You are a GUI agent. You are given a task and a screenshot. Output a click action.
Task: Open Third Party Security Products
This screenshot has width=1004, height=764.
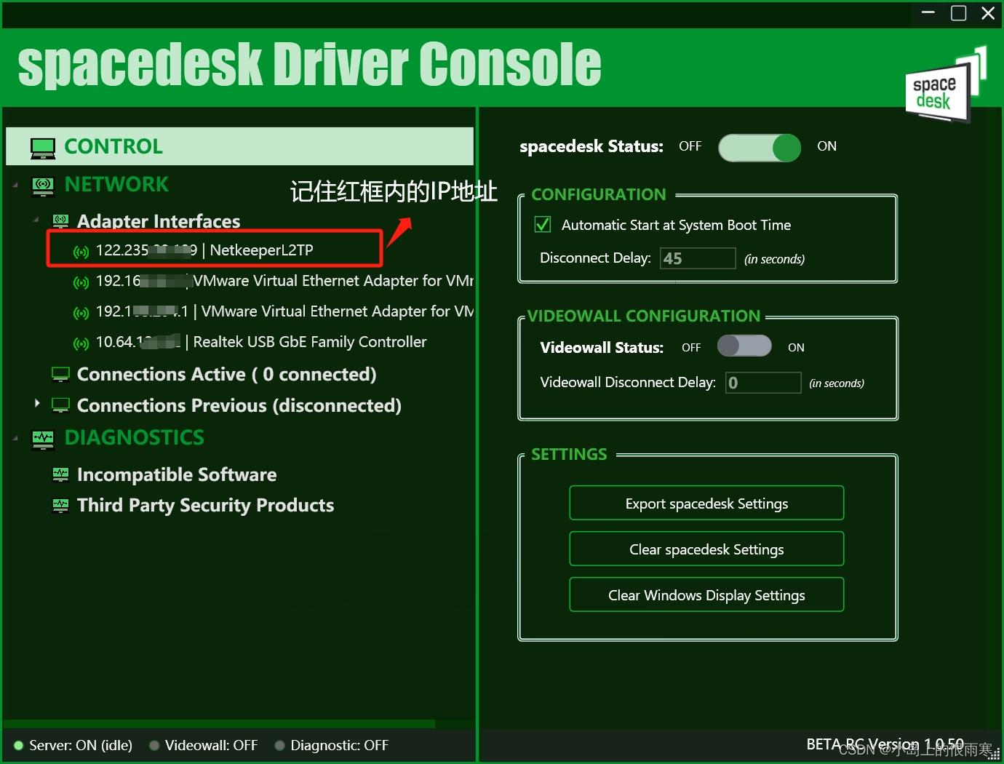click(205, 505)
